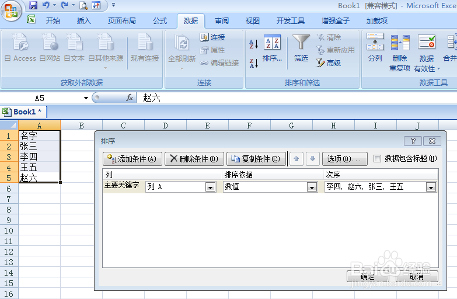457x299 pixels.
Task: Select Book1 workbook tab
Action: [x=24, y=112]
